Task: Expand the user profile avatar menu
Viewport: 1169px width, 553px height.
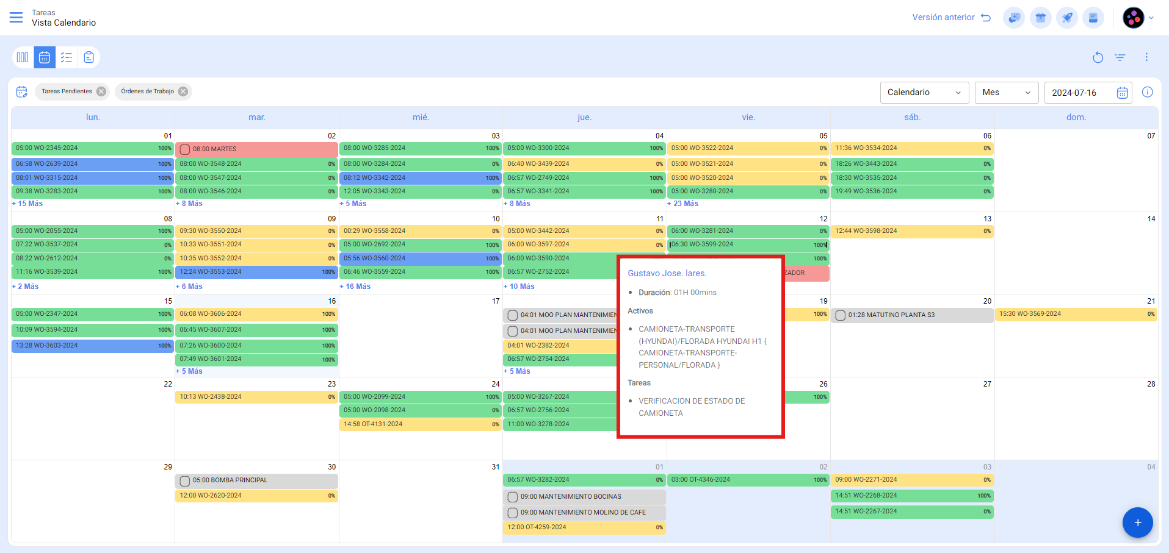Action: click(1138, 18)
